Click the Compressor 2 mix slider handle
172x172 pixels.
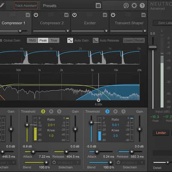point(68,31)
